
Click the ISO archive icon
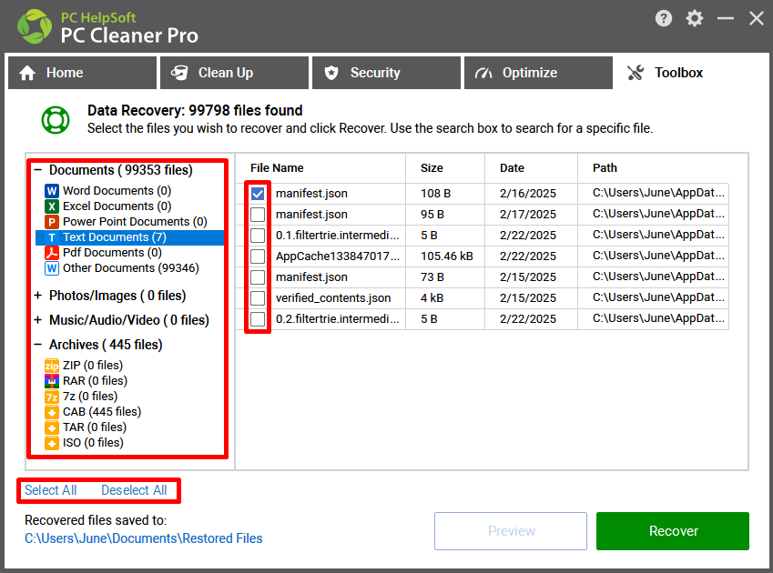(x=52, y=443)
